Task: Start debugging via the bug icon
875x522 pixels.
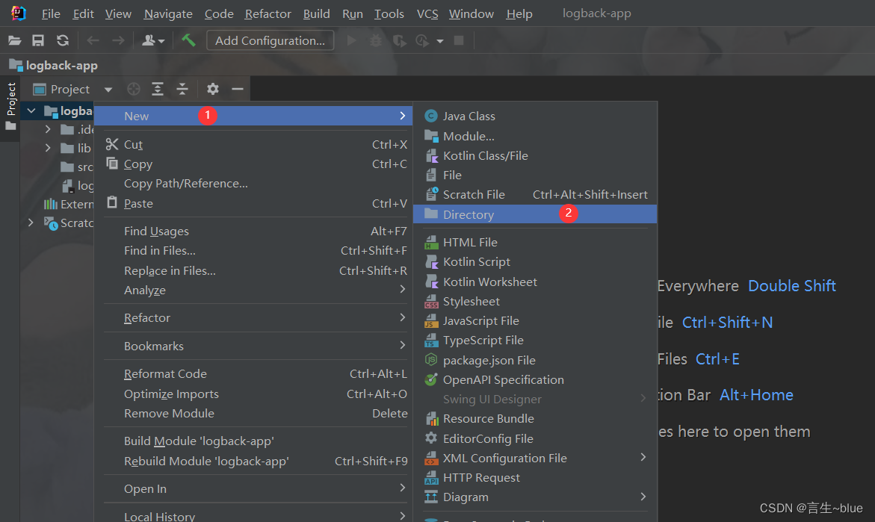Action: 375,40
